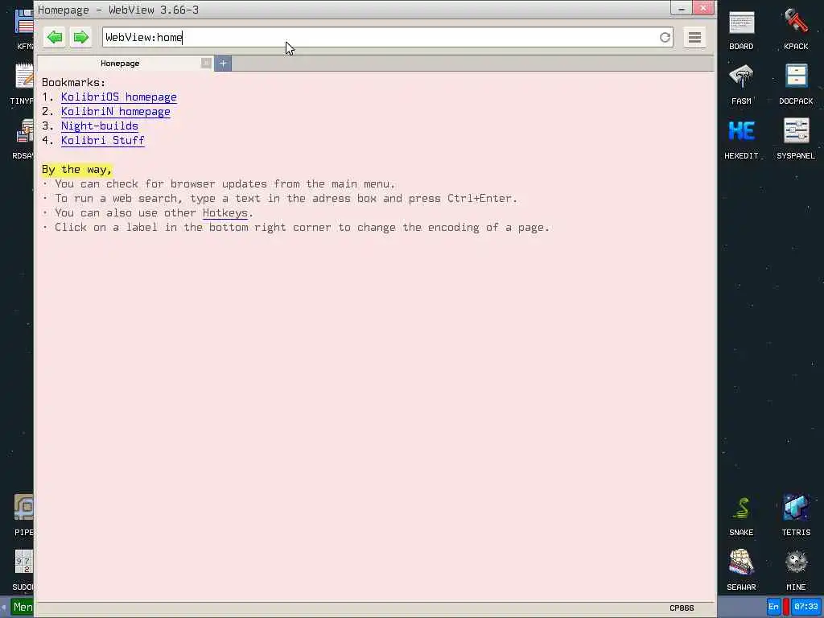Viewport: 824px width, 618px height.
Task: Select the Homepage tab
Action: (x=120, y=63)
